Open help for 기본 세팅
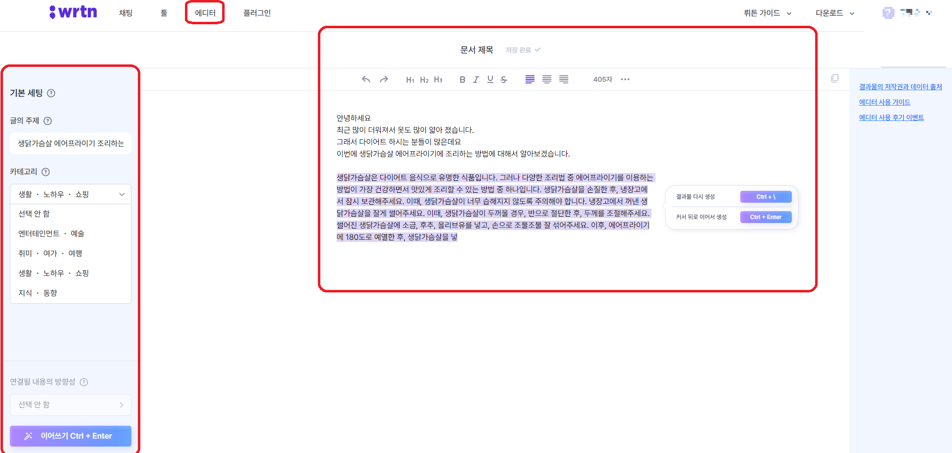This screenshot has width=952, height=453. pos(51,93)
